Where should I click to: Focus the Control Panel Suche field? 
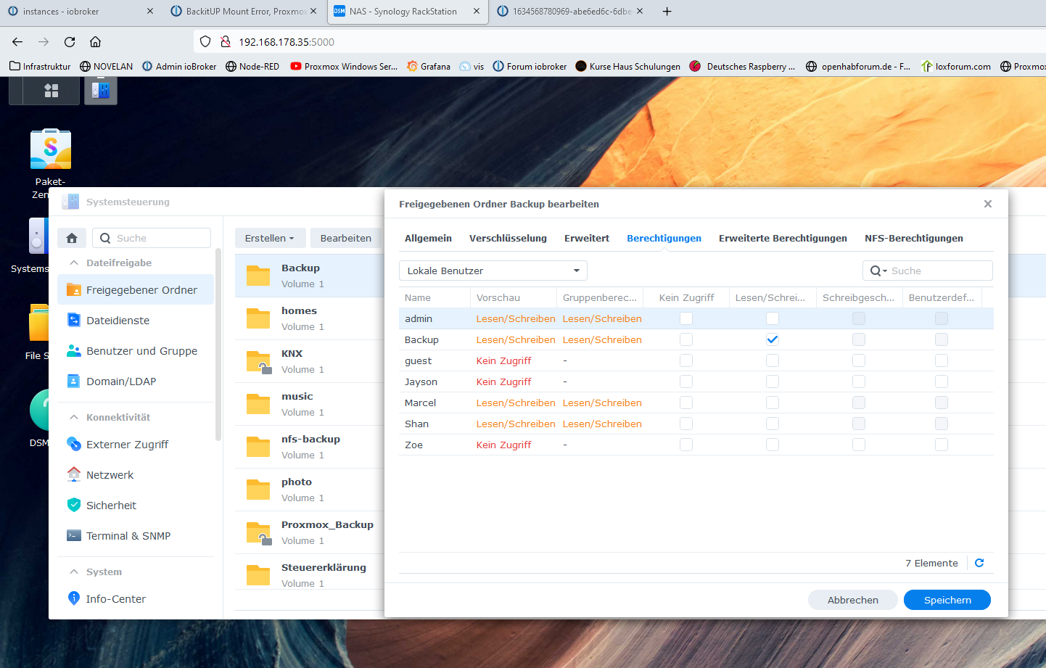click(152, 238)
